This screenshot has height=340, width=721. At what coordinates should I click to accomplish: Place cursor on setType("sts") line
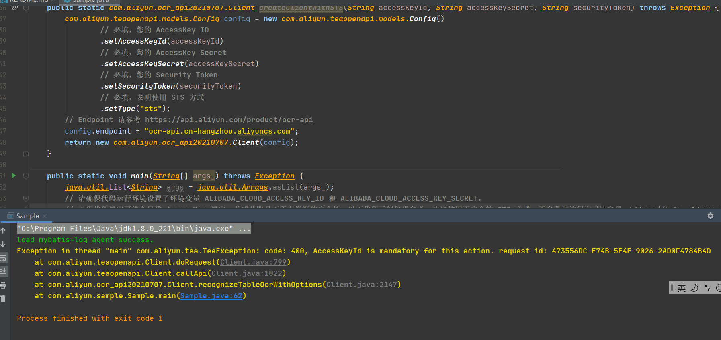coord(135,109)
